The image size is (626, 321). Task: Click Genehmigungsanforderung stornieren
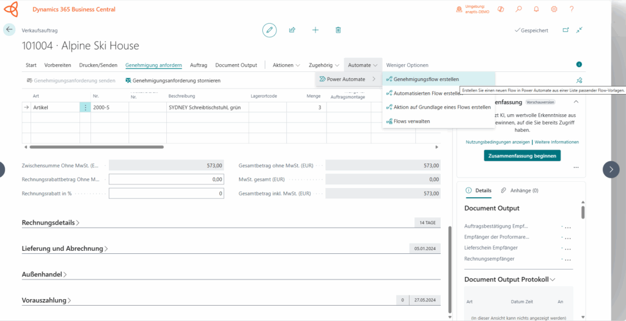(173, 81)
